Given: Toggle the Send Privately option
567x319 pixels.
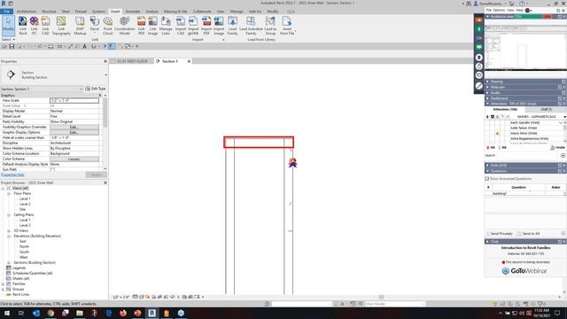Looking at the screenshot, I should point(500,234).
